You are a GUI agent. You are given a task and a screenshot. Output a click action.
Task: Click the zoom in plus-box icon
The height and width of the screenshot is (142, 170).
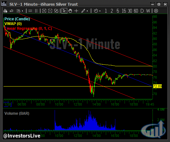tap(44, 11)
